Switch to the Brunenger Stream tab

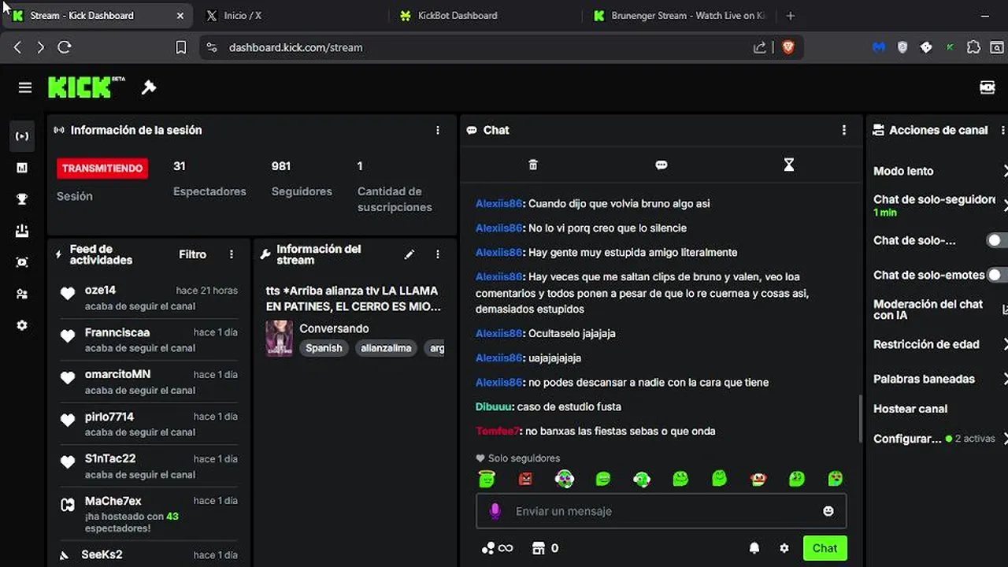coord(679,16)
